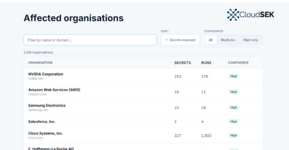Viewport: 289px width, 150px height.
Task: Click the High badge in Salesforce row
Action: click(x=233, y=121)
